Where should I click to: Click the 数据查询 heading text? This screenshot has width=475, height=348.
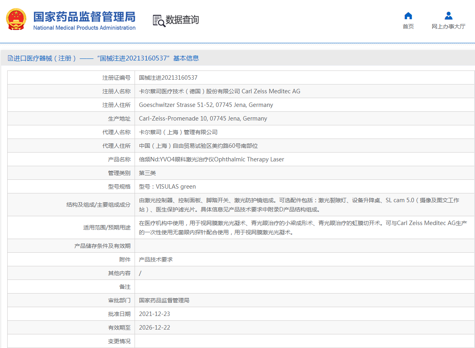click(182, 20)
